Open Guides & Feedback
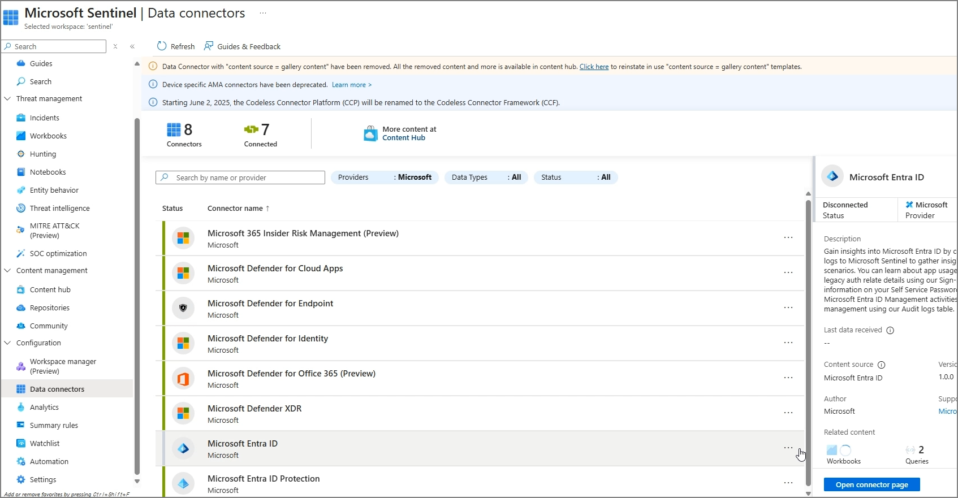This screenshot has height=498, width=958. (242, 46)
